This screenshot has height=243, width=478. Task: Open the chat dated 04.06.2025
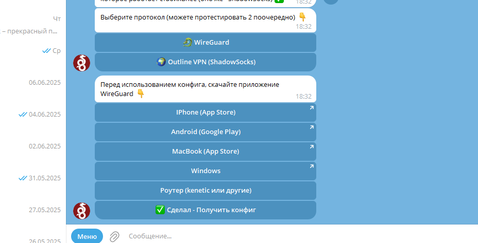(33, 115)
